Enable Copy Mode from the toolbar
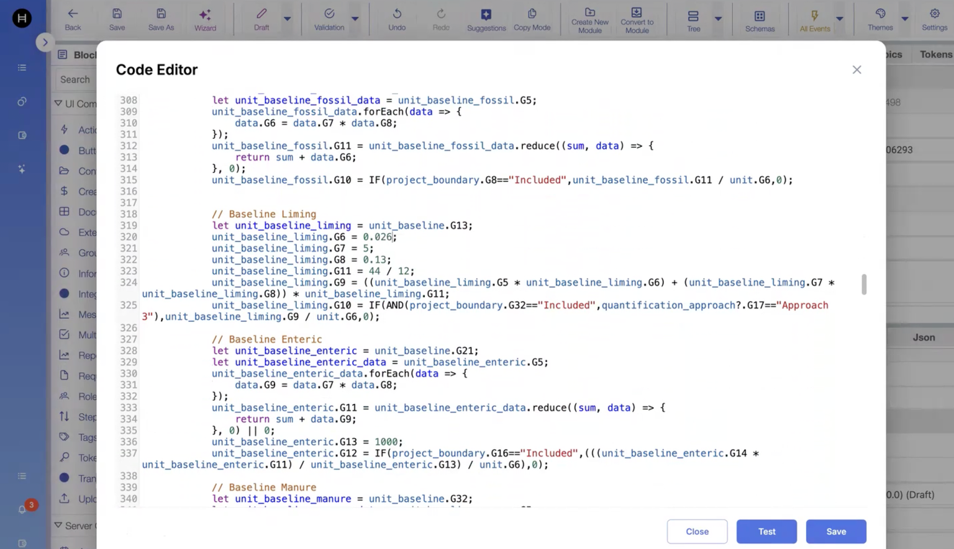 tap(532, 14)
